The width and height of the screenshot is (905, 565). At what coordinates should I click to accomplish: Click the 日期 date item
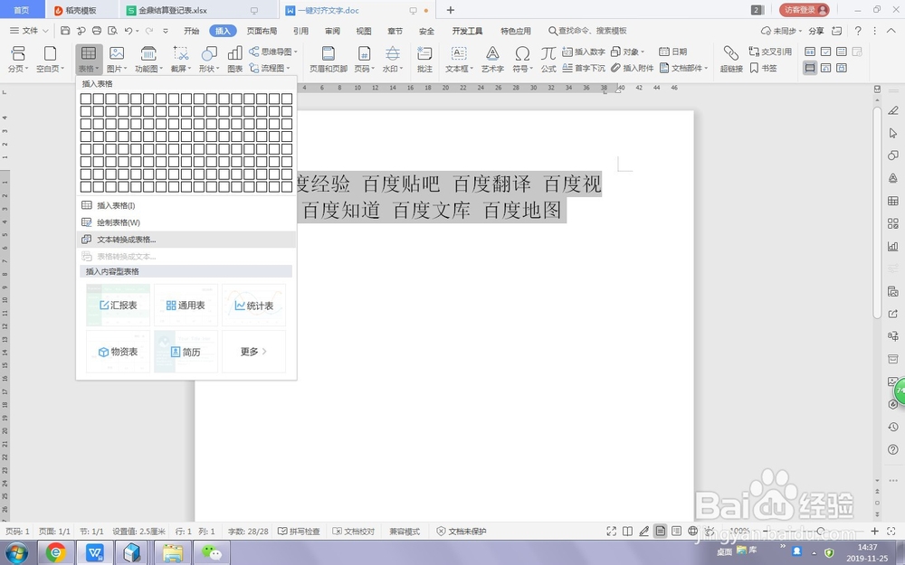(x=673, y=52)
